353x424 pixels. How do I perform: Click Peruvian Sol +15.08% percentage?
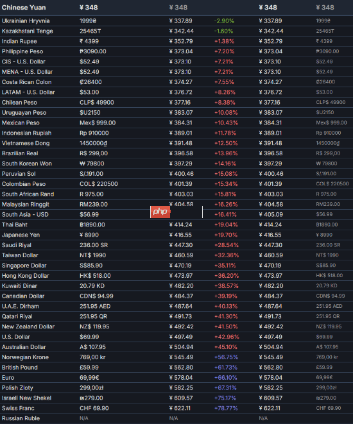226,174
